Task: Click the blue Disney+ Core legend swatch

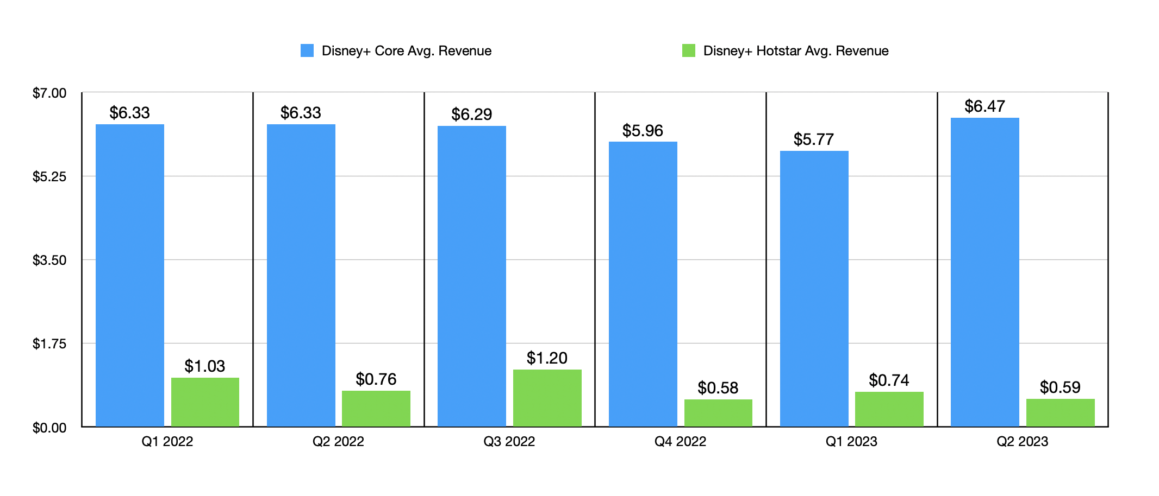Action: [x=307, y=50]
